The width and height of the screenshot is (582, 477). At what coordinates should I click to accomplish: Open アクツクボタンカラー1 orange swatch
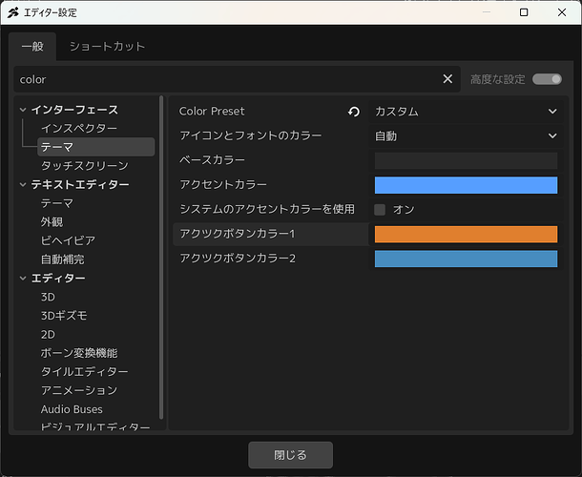click(466, 235)
